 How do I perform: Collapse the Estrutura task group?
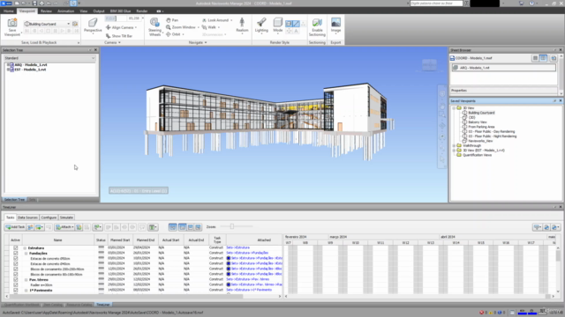(25, 248)
